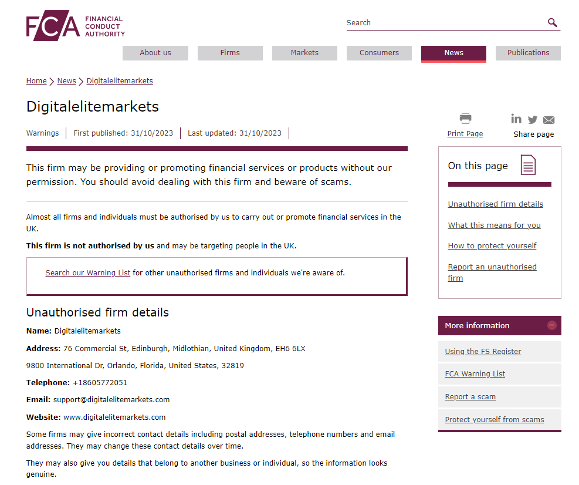Image resolution: width=579 pixels, height=485 pixels.
Task: Click the FCA logo
Action: tap(75, 26)
